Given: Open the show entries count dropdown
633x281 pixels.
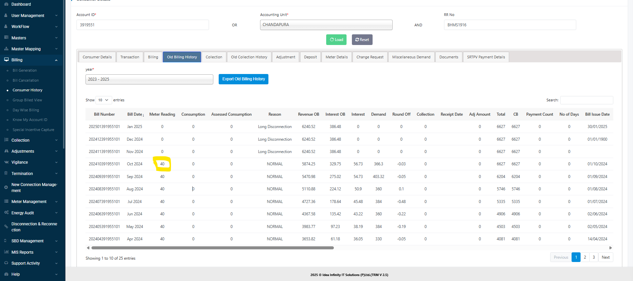Looking at the screenshot, I should point(103,100).
